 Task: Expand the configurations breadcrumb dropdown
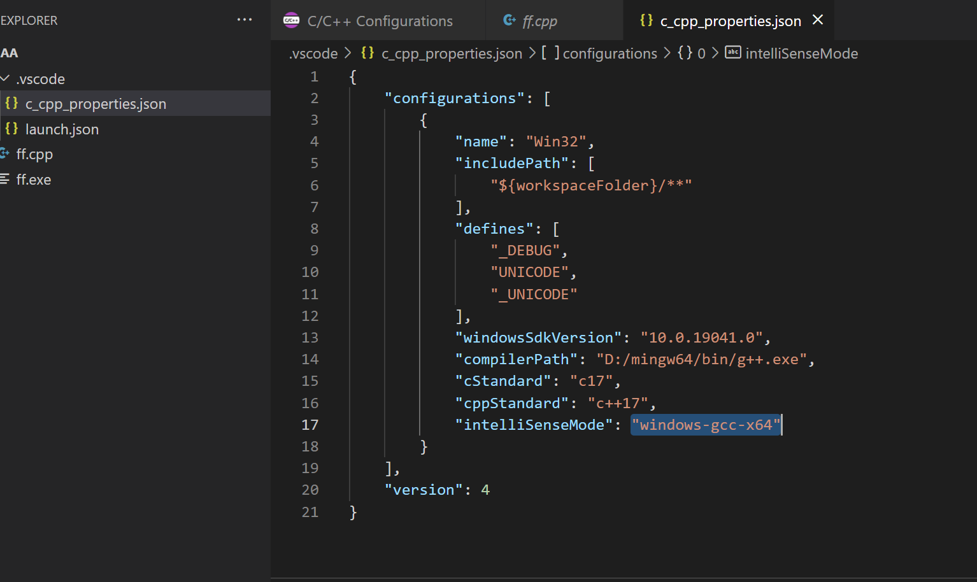click(609, 53)
